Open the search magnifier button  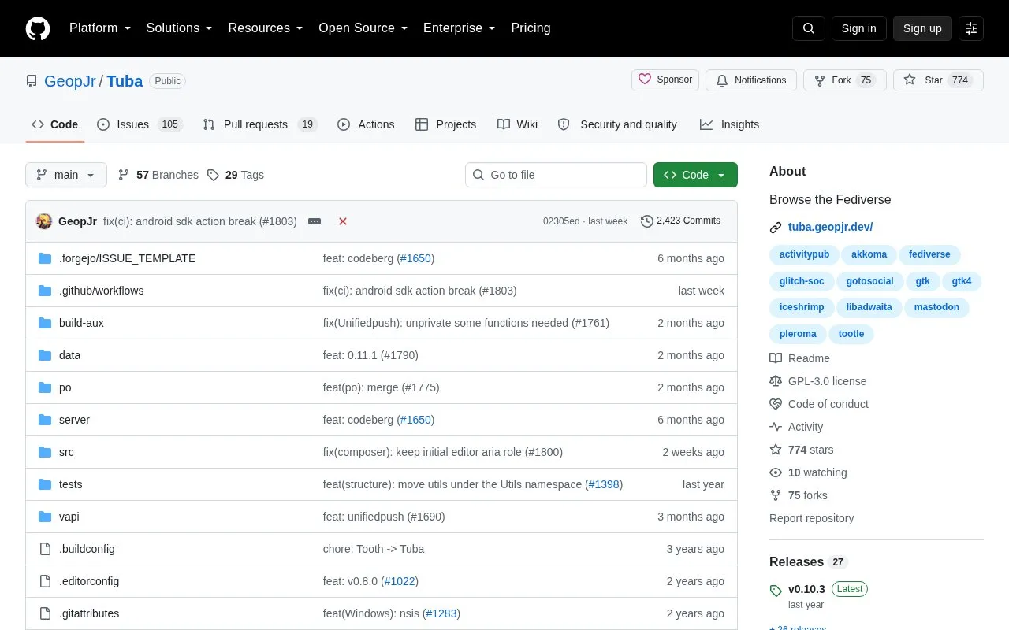[809, 28]
